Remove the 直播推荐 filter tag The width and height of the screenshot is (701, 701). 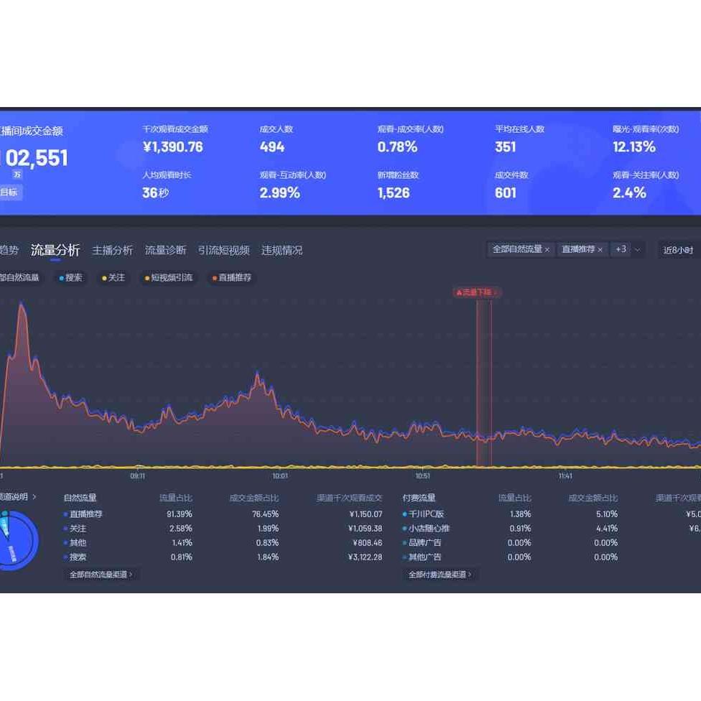[x=600, y=250]
